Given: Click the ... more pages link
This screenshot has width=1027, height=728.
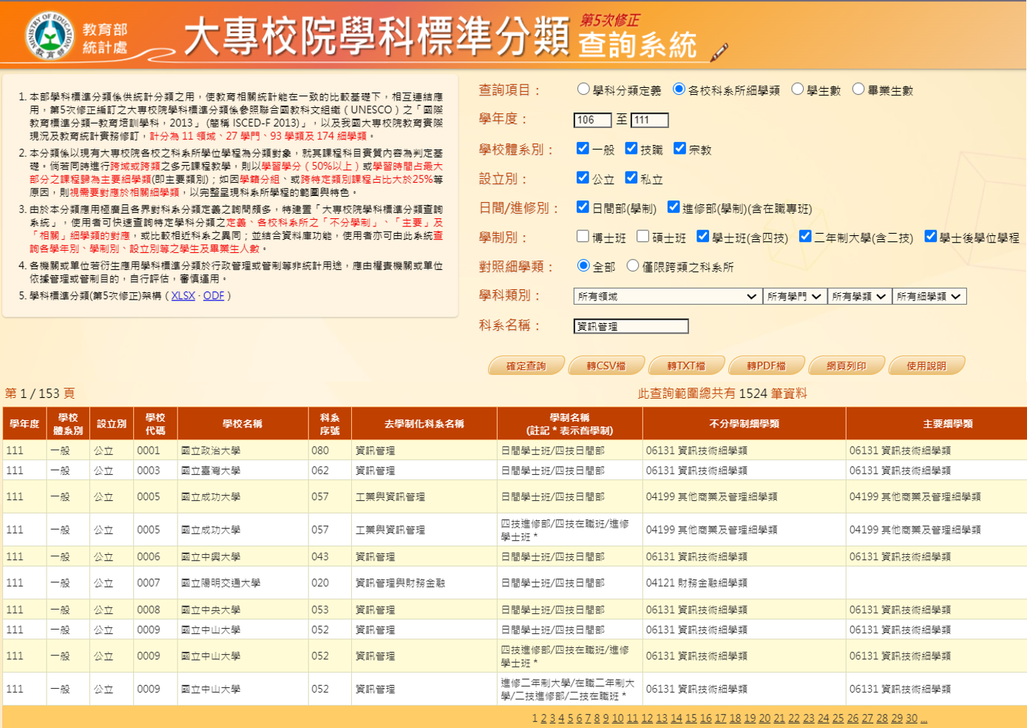Looking at the screenshot, I should 923,718.
